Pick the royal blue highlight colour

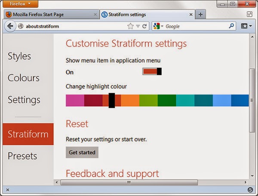tap(240, 100)
